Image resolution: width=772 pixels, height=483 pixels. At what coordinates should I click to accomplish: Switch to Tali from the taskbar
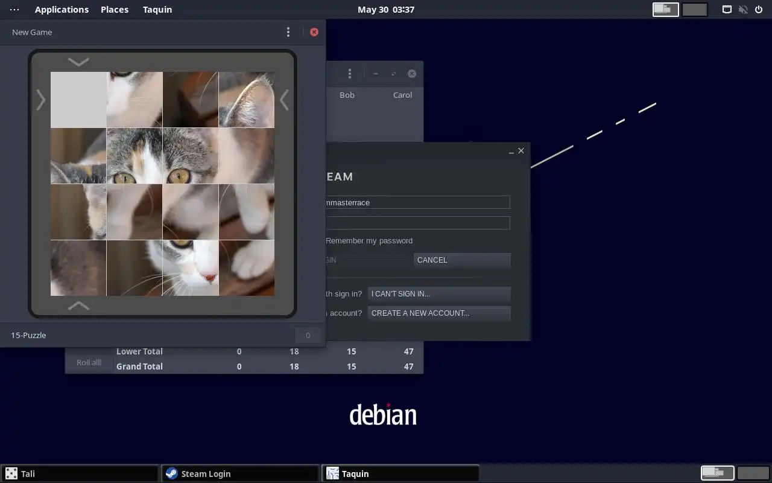80,474
